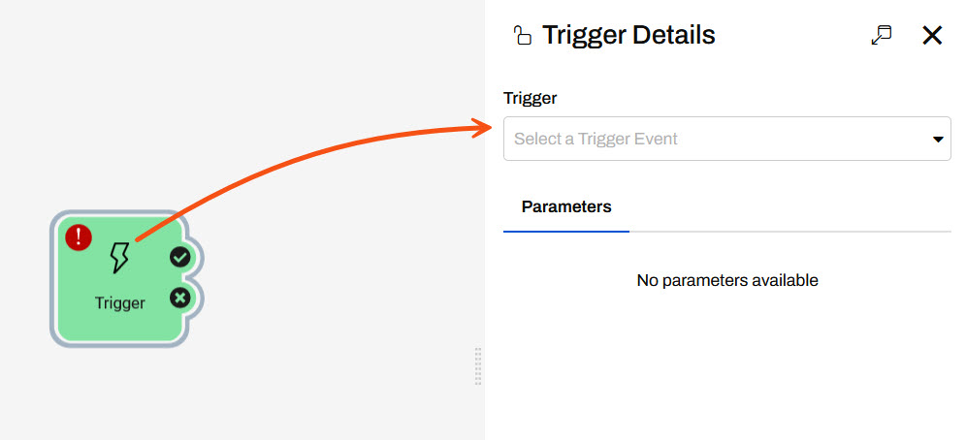Screen dimensions: 966x440
Task: Click the "No parameters available" message
Action: pyautogui.click(x=727, y=280)
